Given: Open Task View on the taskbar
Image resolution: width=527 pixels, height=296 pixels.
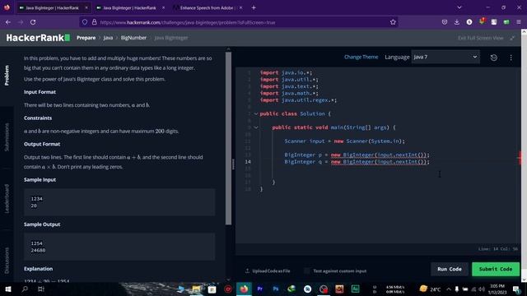Looking at the screenshot, I should pyautogui.click(x=41, y=289).
